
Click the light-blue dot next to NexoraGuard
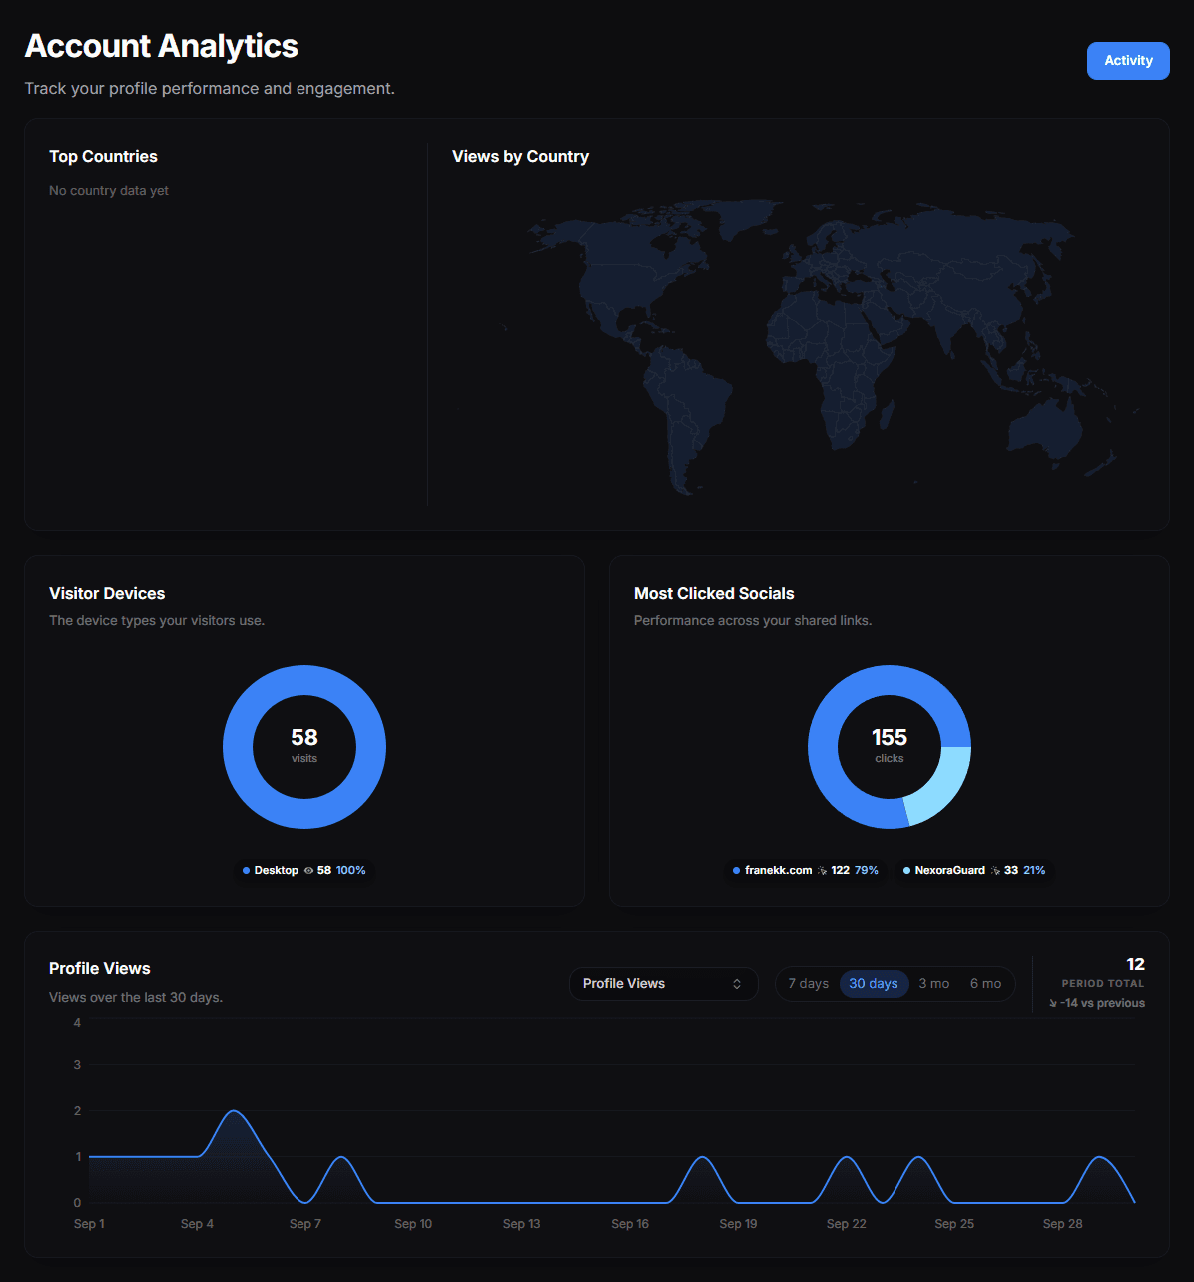(x=906, y=871)
